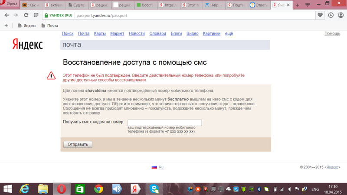The image size is (347, 195).
Task: Click the Yandex logo
Action: click(x=27, y=44)
